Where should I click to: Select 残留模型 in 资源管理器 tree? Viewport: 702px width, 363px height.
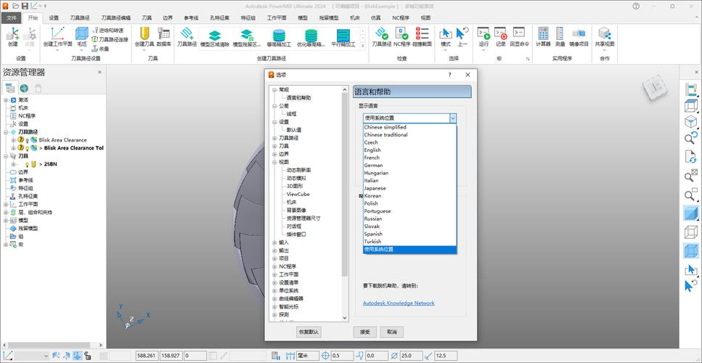pyautogui.click(x=28, y=228)
